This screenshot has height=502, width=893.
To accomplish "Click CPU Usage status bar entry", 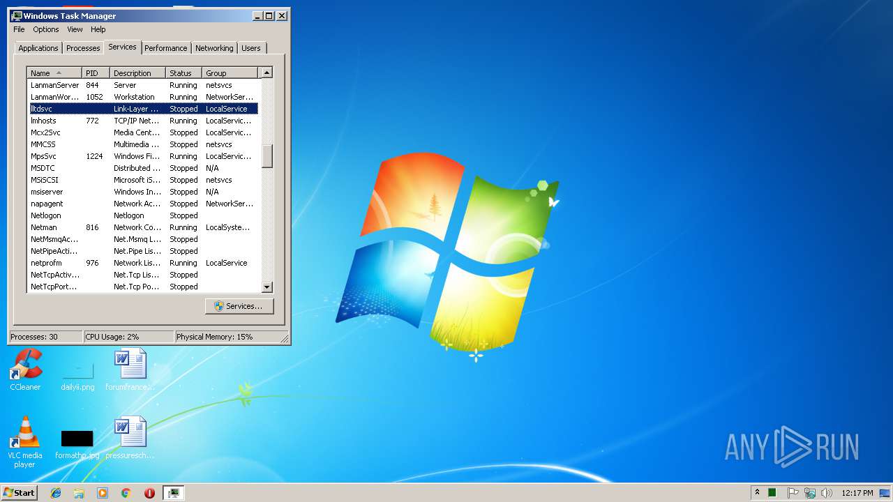I will pyautogui.click(x=128, y=337).
